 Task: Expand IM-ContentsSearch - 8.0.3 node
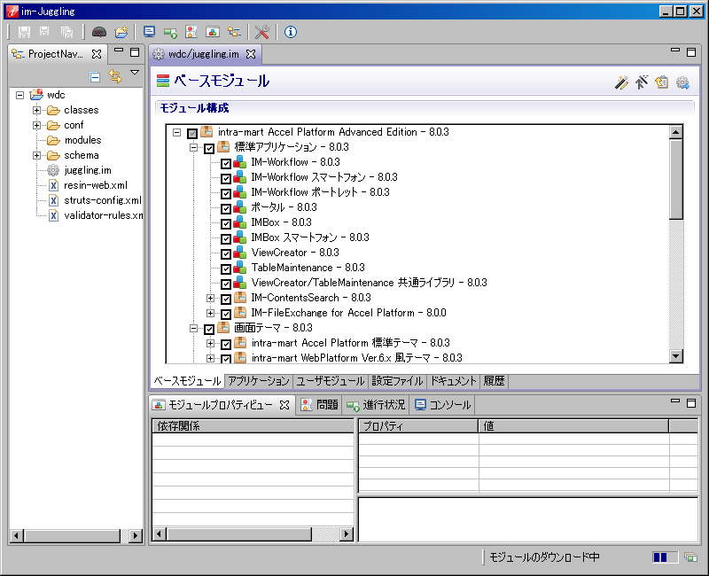coord(210,298)
